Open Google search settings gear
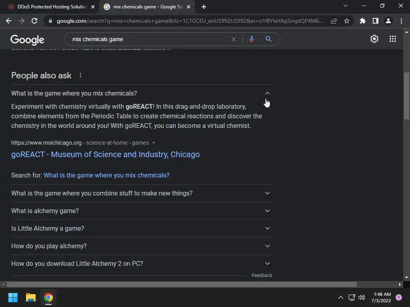Image resolution: width=410 pixels, height=307 pixels. [374, 39]
